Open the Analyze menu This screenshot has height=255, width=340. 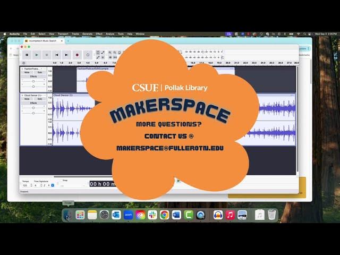[x=110, y=34]
